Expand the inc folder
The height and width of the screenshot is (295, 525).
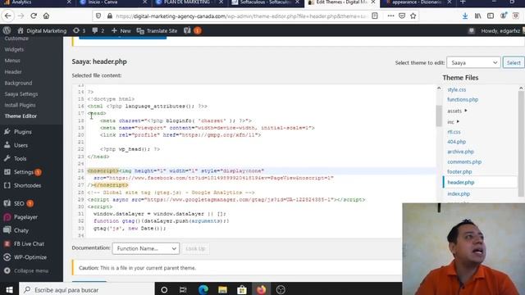(x=454, y=122)
